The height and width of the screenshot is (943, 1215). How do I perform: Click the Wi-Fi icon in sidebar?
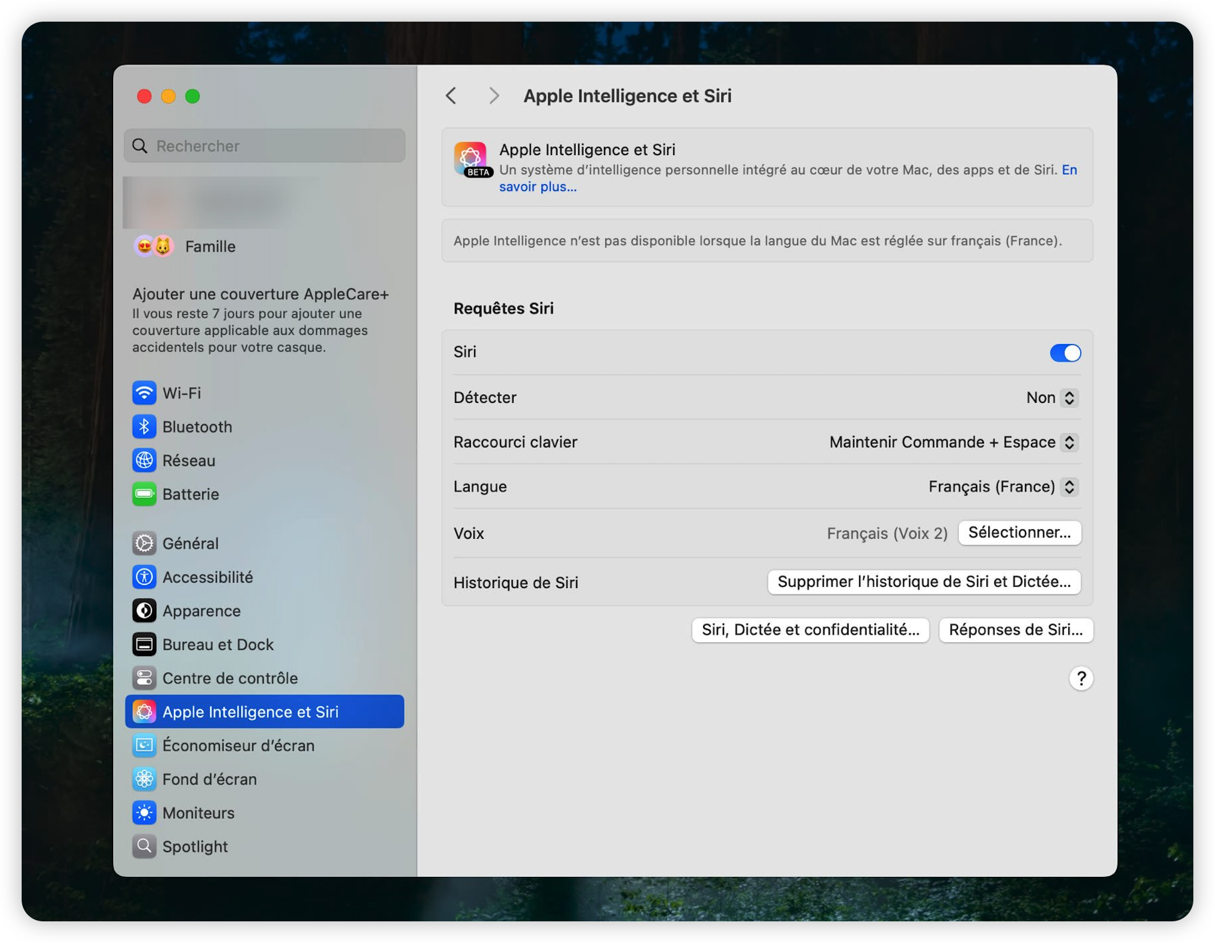click(144, 393)
